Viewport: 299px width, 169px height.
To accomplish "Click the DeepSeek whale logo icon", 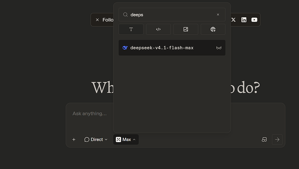I will coord(125,48).
